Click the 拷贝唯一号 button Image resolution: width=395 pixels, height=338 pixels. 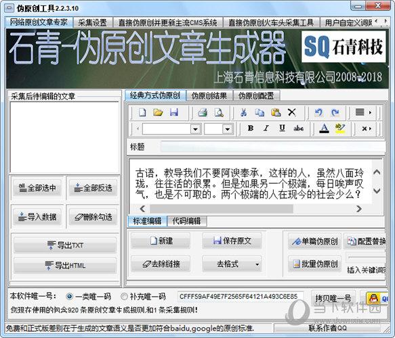(333, 298)
